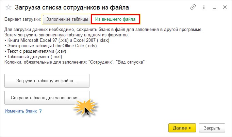
Task: Click the "Табличный документ (.mxl)" line
Action: coord(33,57)
